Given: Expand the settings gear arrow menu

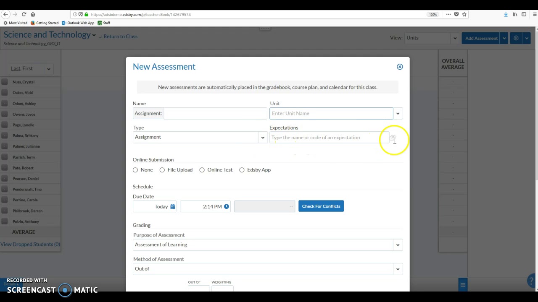Looking at the screenshot, I should [x=526, y=38].
